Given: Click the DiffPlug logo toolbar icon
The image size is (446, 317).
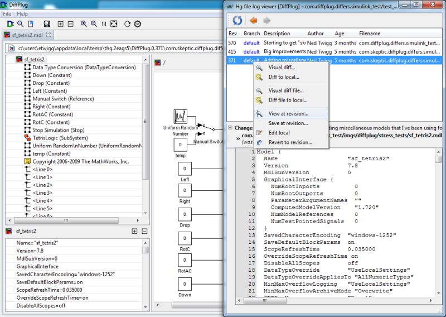Looking at the screenshot, I should pos(11,24).
